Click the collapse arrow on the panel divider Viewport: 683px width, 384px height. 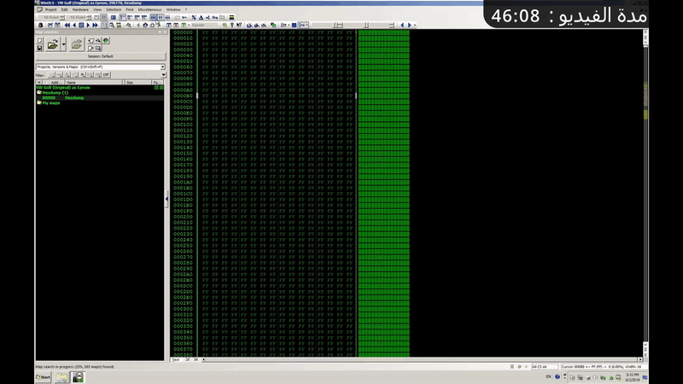click(166, 199)
